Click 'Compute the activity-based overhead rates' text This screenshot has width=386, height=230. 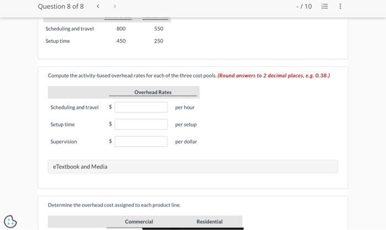coord(132,76)
